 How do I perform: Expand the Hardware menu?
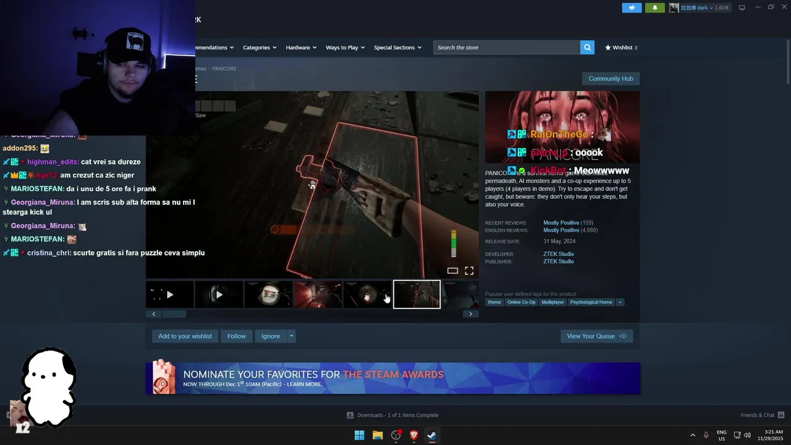(x=301, y=47)
